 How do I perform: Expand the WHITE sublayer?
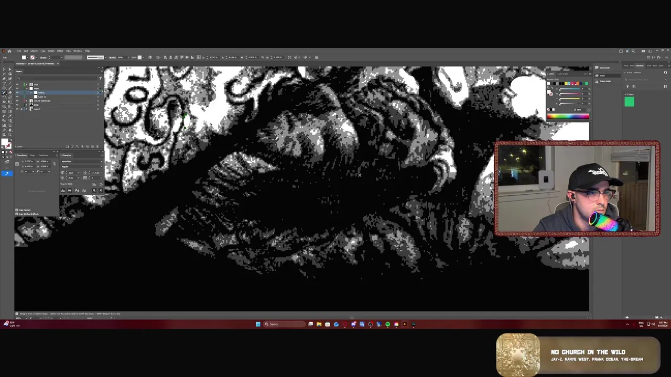pyautogui.click(x=31, y=93)
